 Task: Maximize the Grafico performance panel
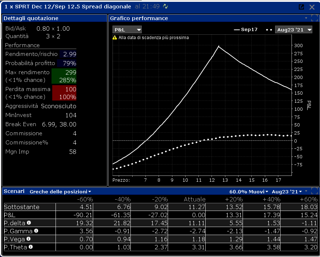(x=315, y=18)
